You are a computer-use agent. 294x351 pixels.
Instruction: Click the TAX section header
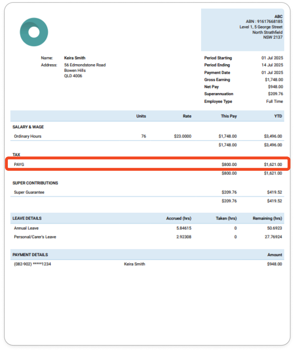15,155
